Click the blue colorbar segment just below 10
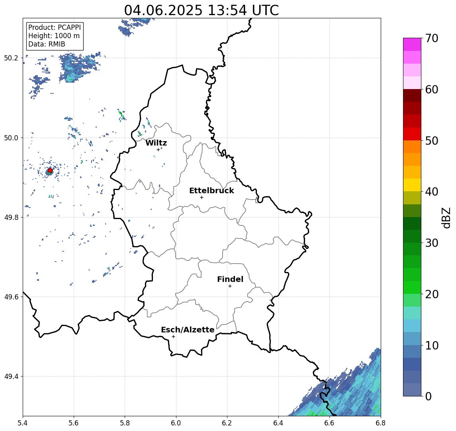The width and height of the screenshot is (456, 431). [412, 351]
